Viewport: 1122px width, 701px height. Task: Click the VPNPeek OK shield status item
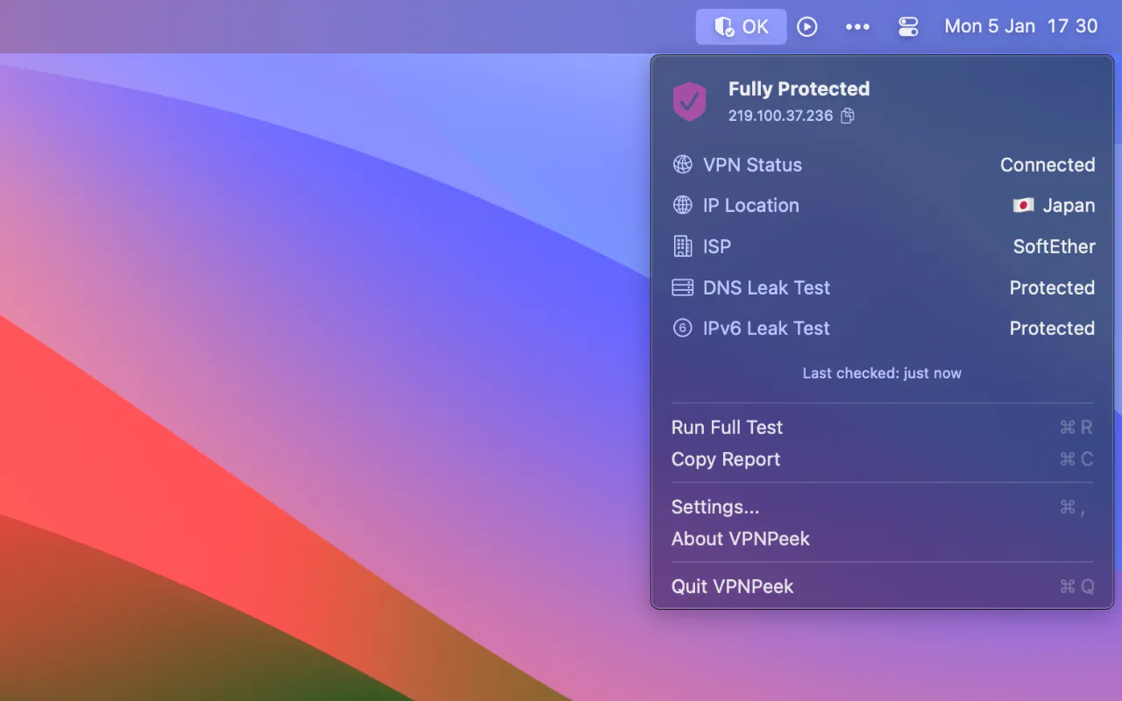pos(741,26)
